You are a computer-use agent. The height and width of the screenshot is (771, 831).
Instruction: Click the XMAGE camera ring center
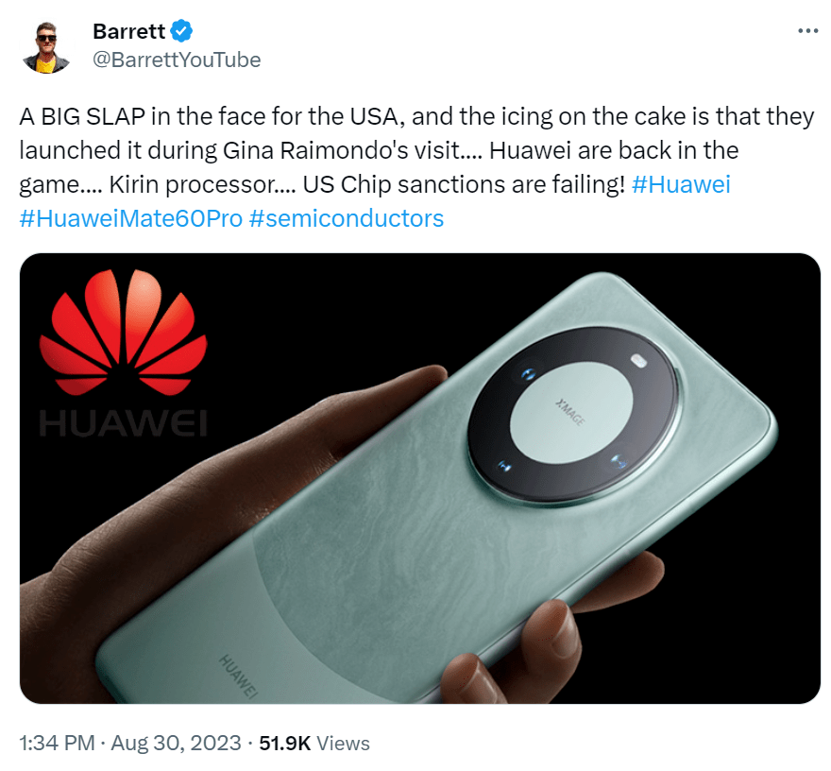[571, 410]
